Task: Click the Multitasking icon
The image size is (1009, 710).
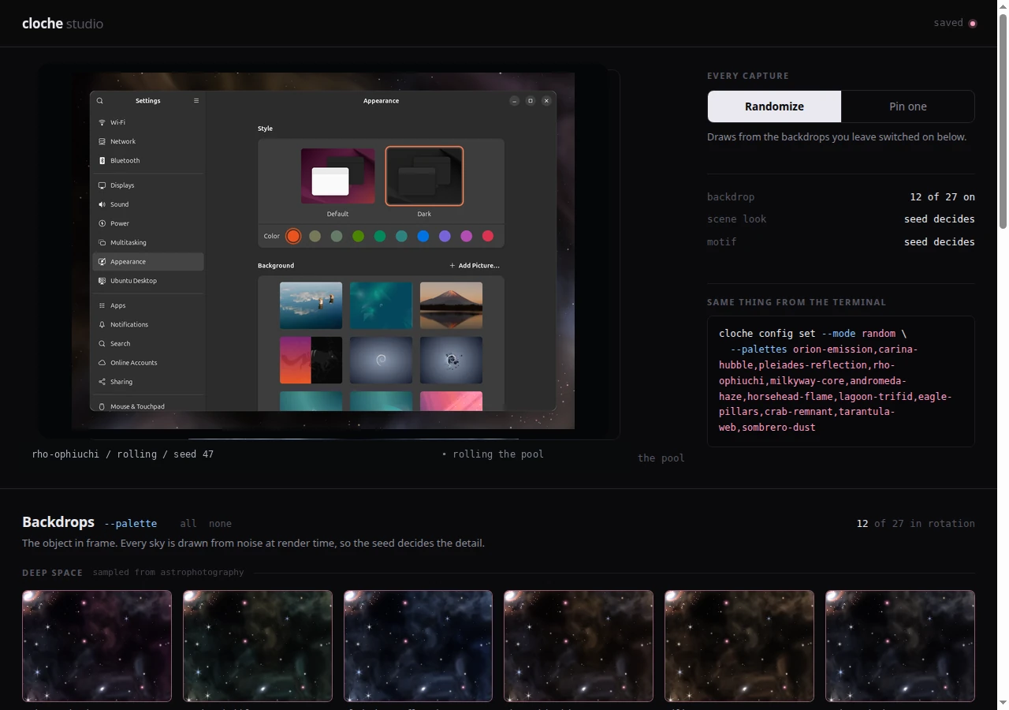Action: [x=102, y=242]
